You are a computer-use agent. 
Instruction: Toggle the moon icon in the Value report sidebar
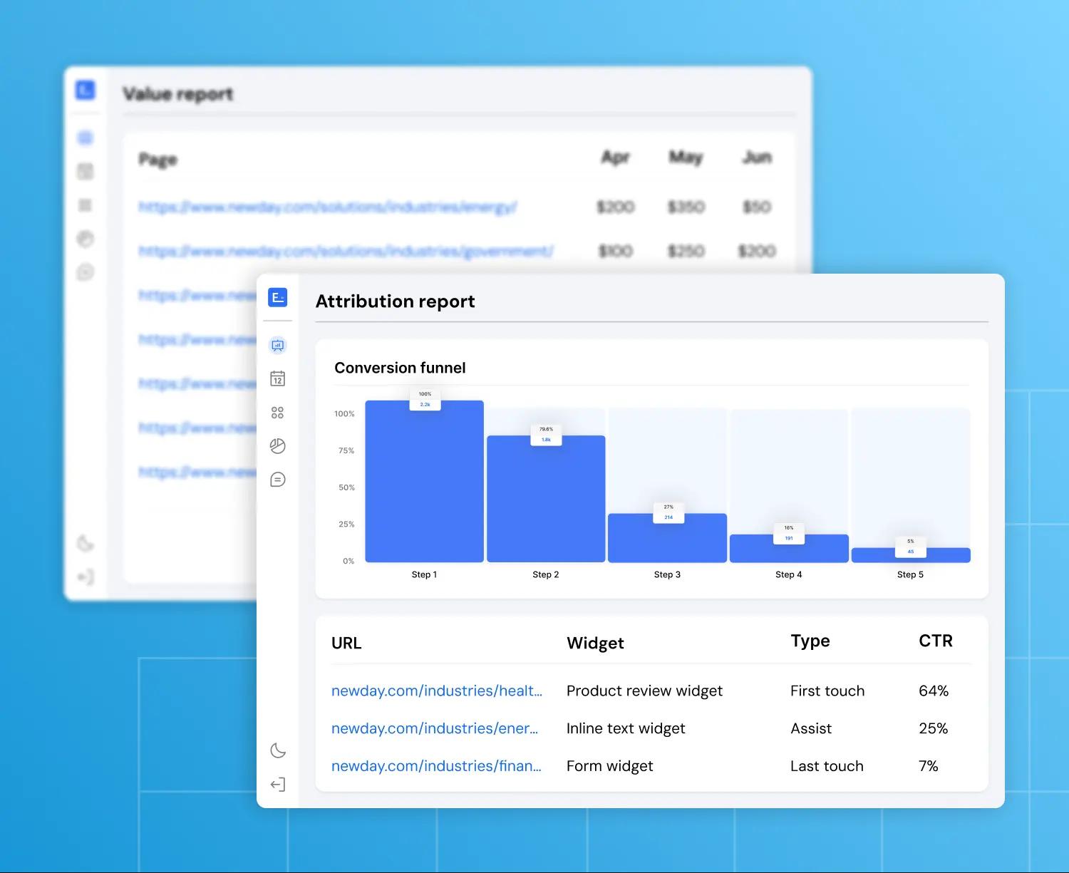[86, 544]
